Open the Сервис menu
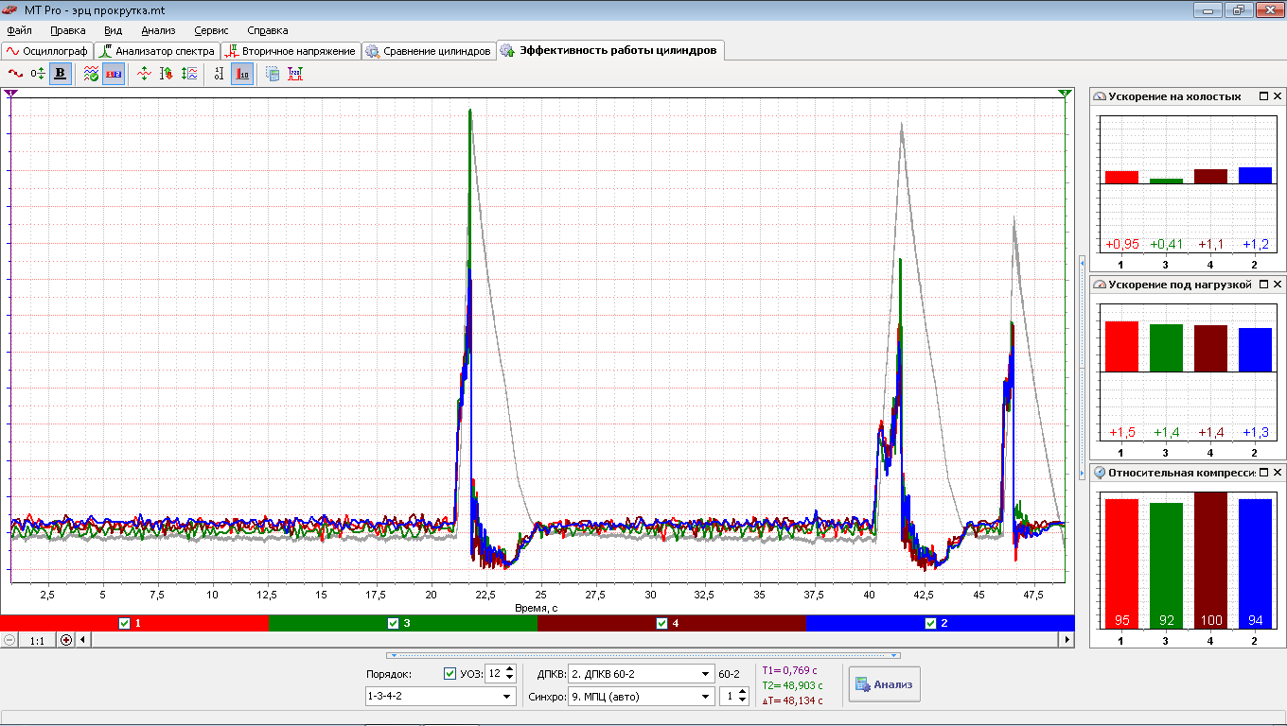Screen dimensions: 1287x726 [x=210, y=30]
